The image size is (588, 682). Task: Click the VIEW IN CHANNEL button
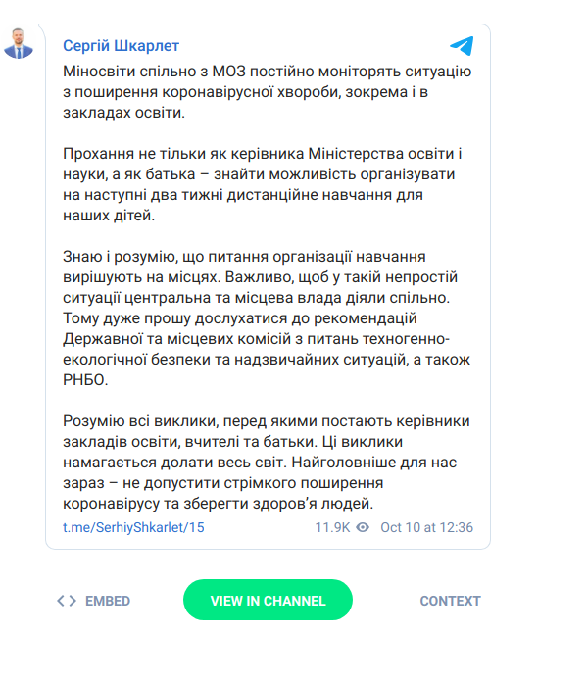(268, 600)
